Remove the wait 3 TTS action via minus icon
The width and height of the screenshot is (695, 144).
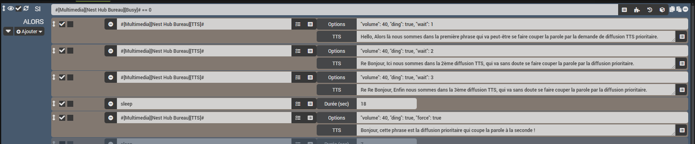[110, 78]
